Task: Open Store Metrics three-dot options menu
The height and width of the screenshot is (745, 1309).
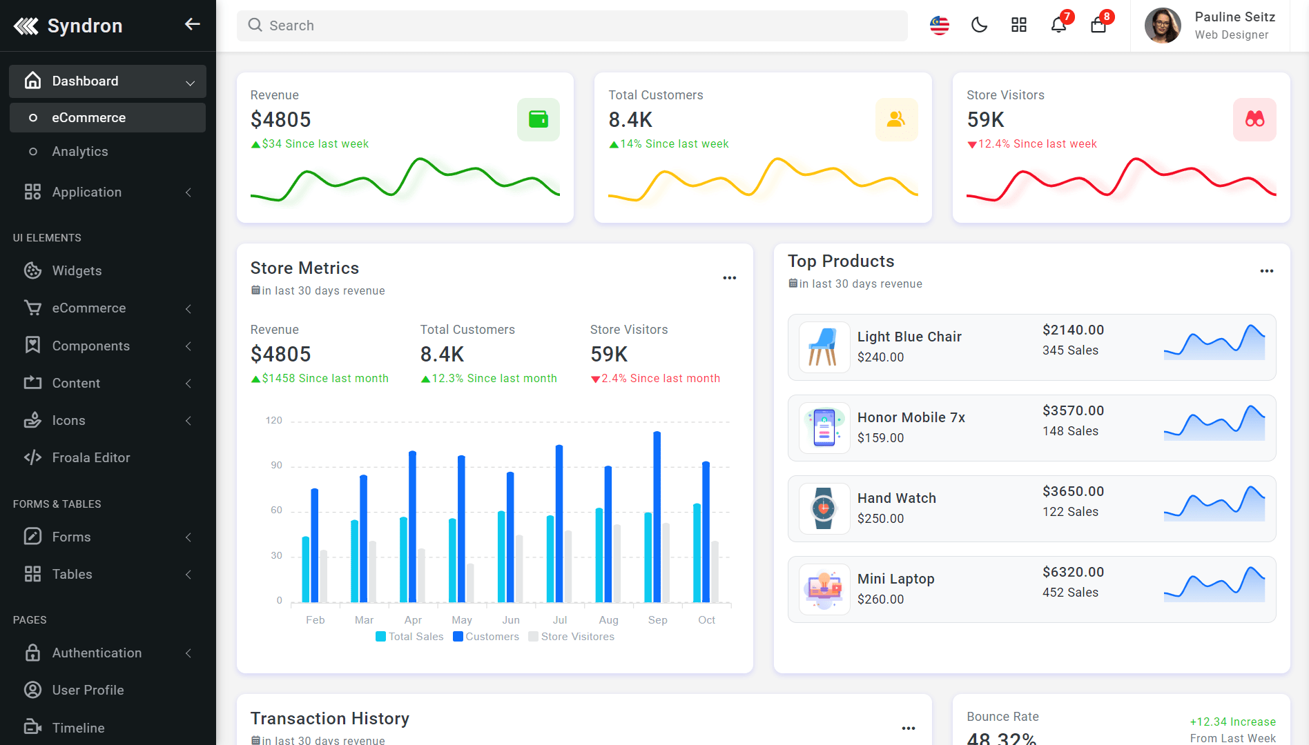Action: (729, 278)
